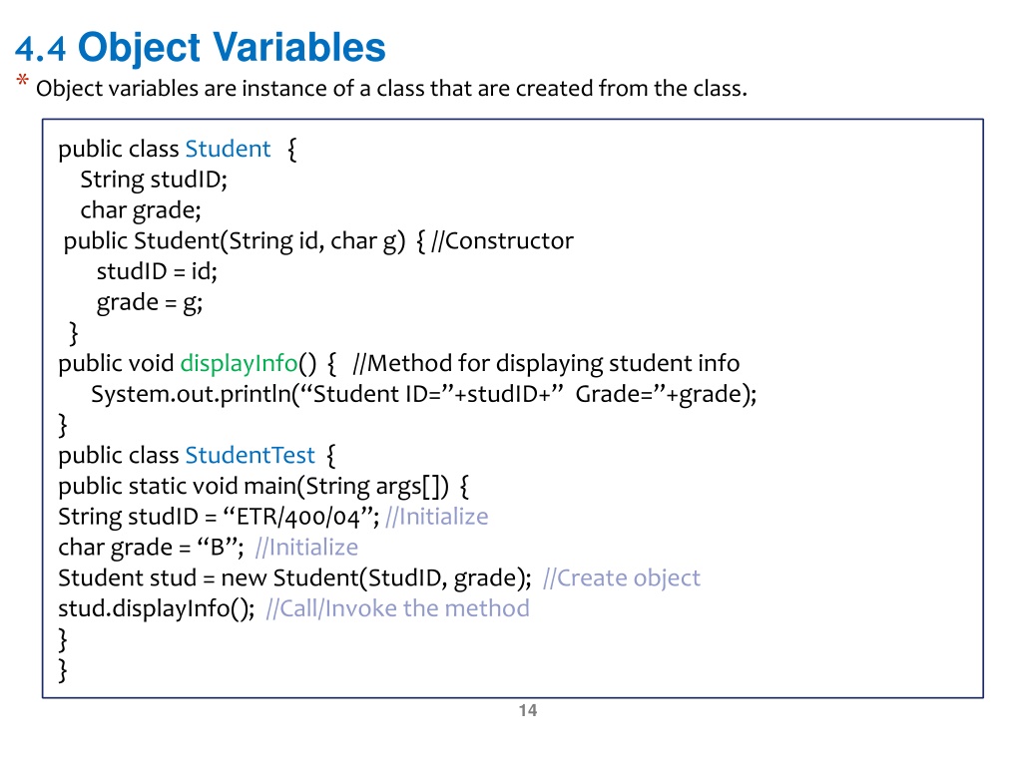Click the 'public static void main' line
This screenshot has width=1022, height=766.
[x=263, y=486]
